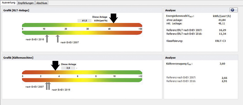Click the 'Grafik [RLT-Anlage]' panel title
This screenshot has width=243, height=105.
point(16,10)
